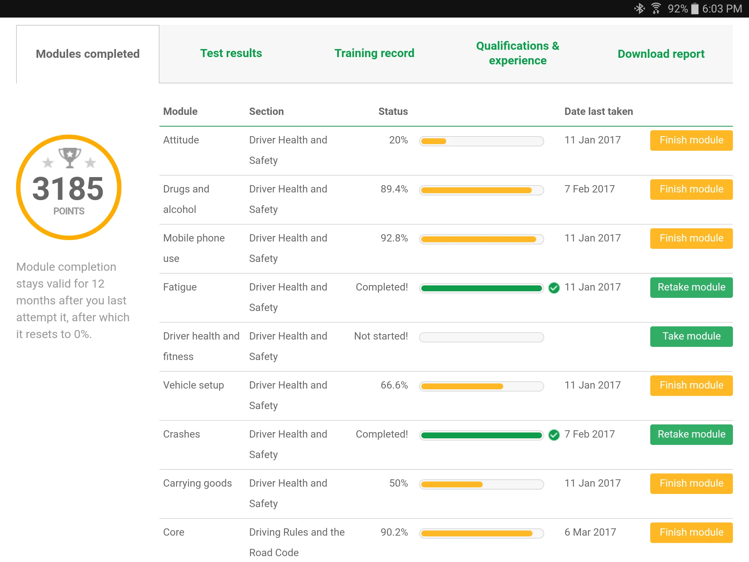Click Download report link
749x562 pixels.
[661, 53]
